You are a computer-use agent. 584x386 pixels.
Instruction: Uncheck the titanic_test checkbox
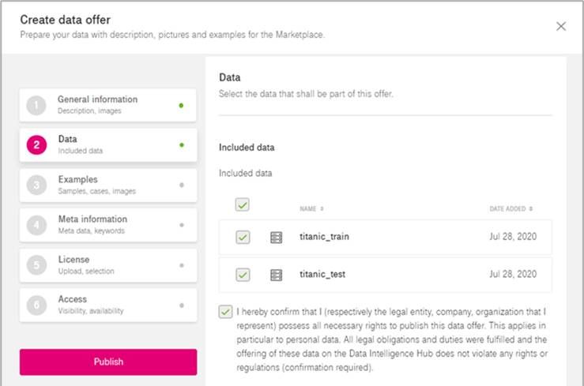click(243, 275)
